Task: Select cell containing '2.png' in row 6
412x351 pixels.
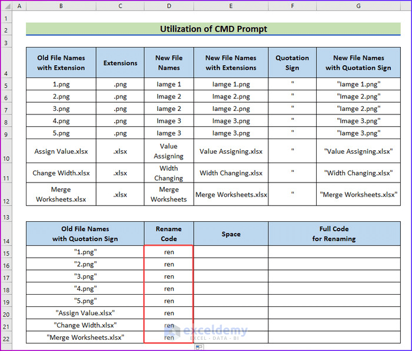Action: [x=61, y=96]
